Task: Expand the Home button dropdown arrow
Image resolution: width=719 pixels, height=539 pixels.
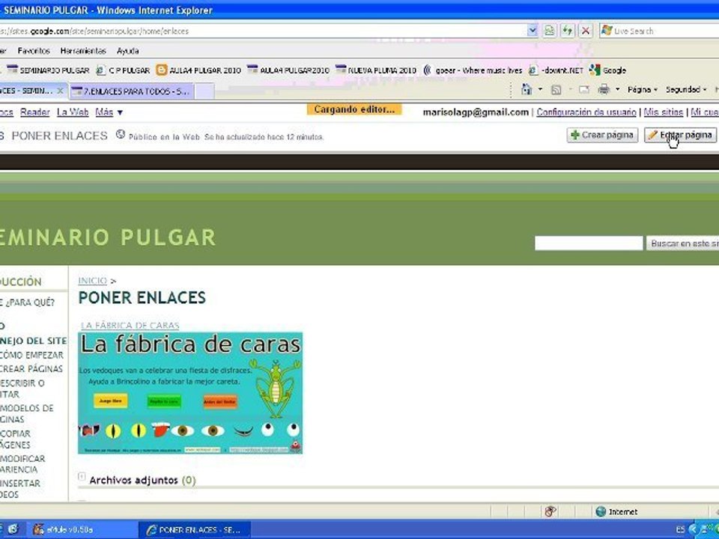Action: 540,89
